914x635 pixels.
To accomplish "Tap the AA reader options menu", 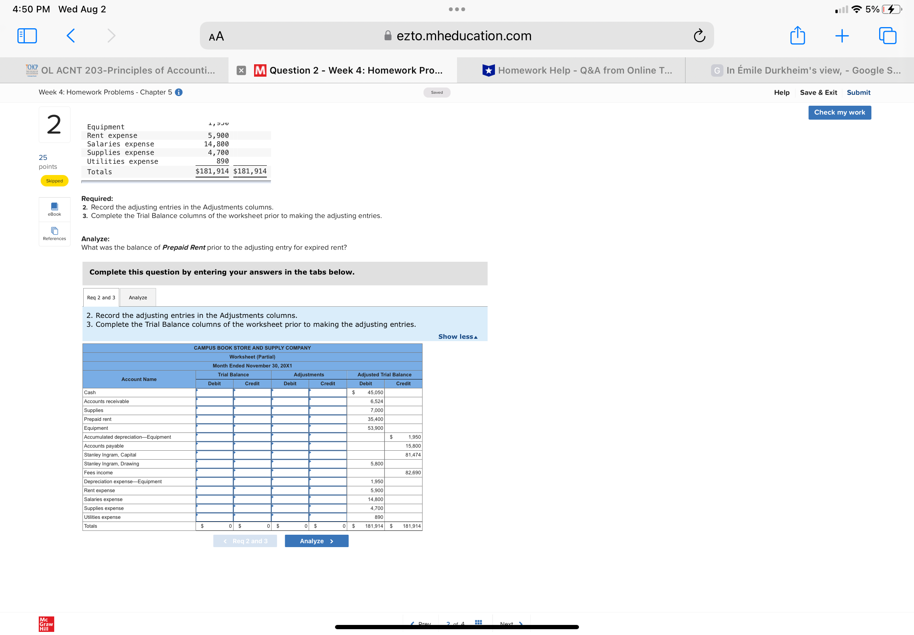I will pos(216,36).
